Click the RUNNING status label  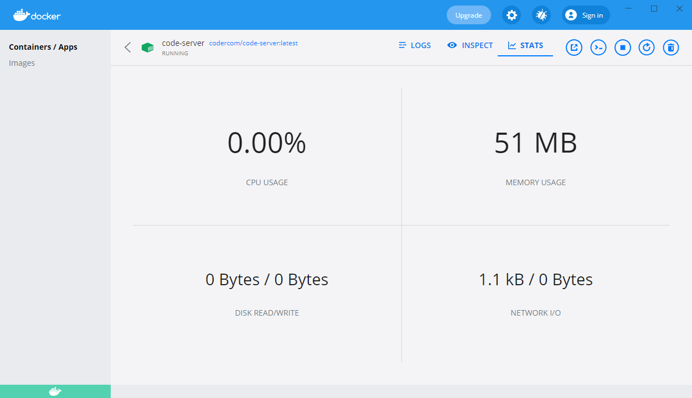pos(175,54)
